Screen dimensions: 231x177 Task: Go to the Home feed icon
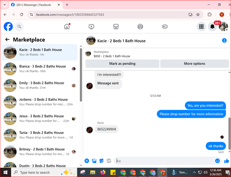[x=67, y=26]
